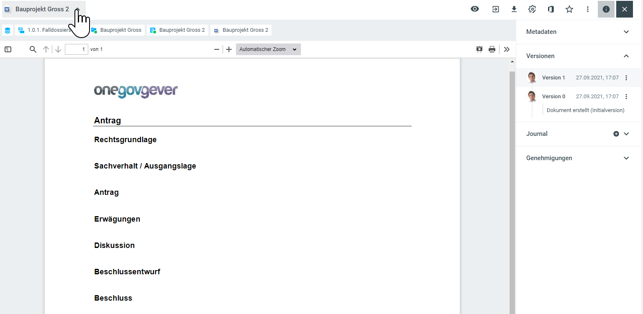Viewport: 643px width, 314px height.
Task: Toggle the info panel button
Action: click(606, 9)
